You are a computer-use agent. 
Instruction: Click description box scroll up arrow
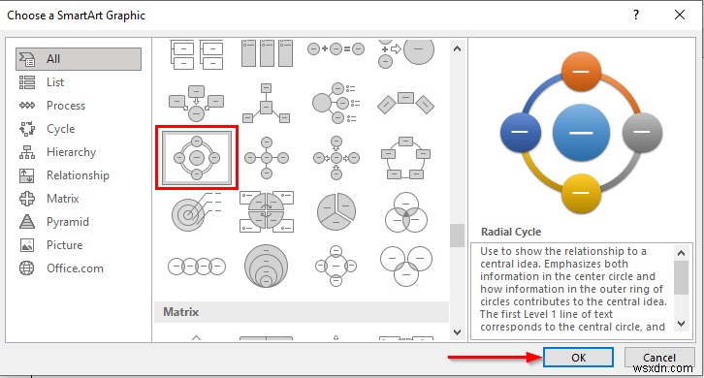[x=681, y=253]
